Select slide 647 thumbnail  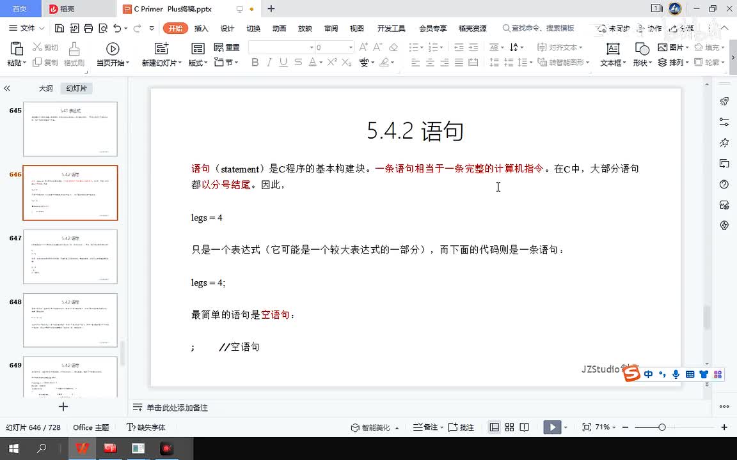click(70, 256)
